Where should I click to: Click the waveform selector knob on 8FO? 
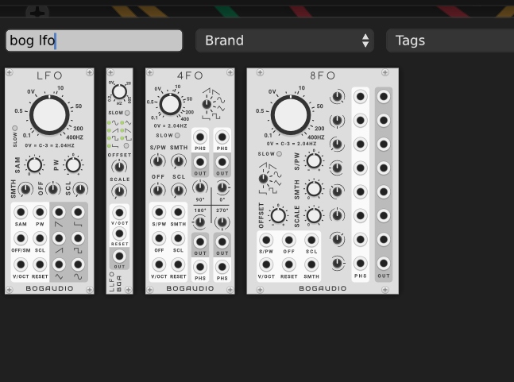click(x=263, y=179)
